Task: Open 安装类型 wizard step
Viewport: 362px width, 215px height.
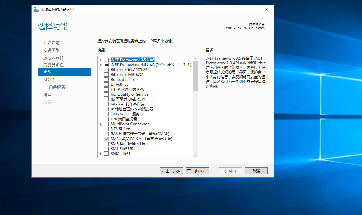Action: [51, 50]
